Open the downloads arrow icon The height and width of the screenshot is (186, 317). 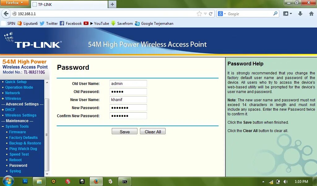pyautogui.click(x=300, y=14)
